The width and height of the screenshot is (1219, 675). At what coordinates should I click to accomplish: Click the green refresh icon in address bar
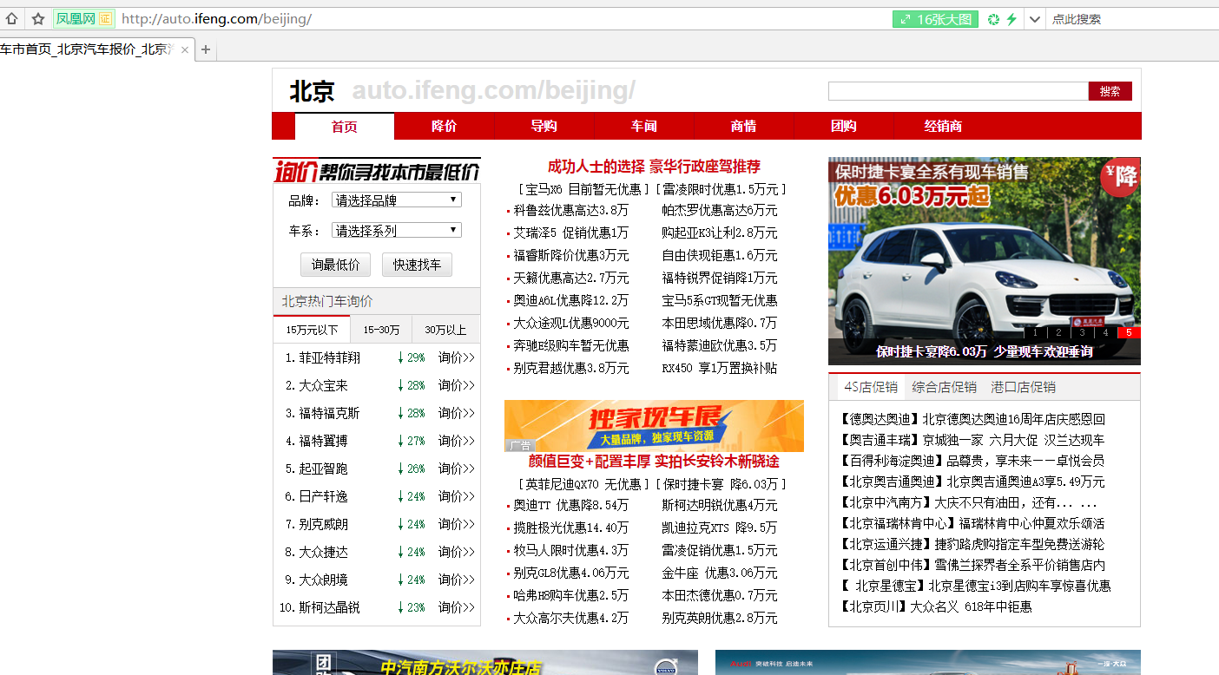point(994,19)
